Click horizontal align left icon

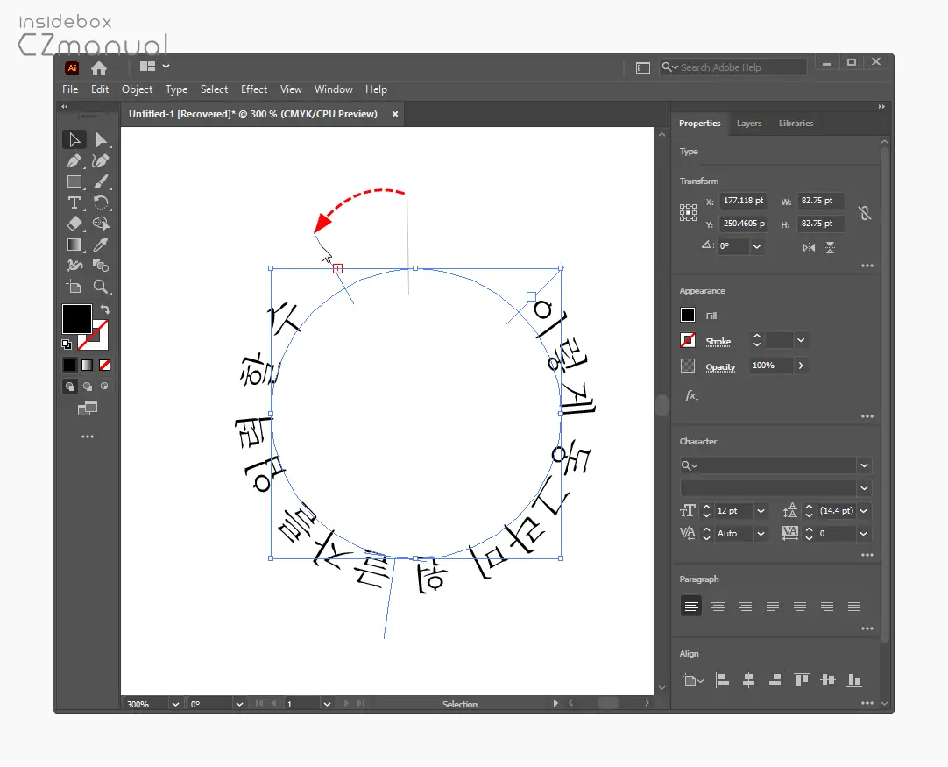(x=723, y=680)
